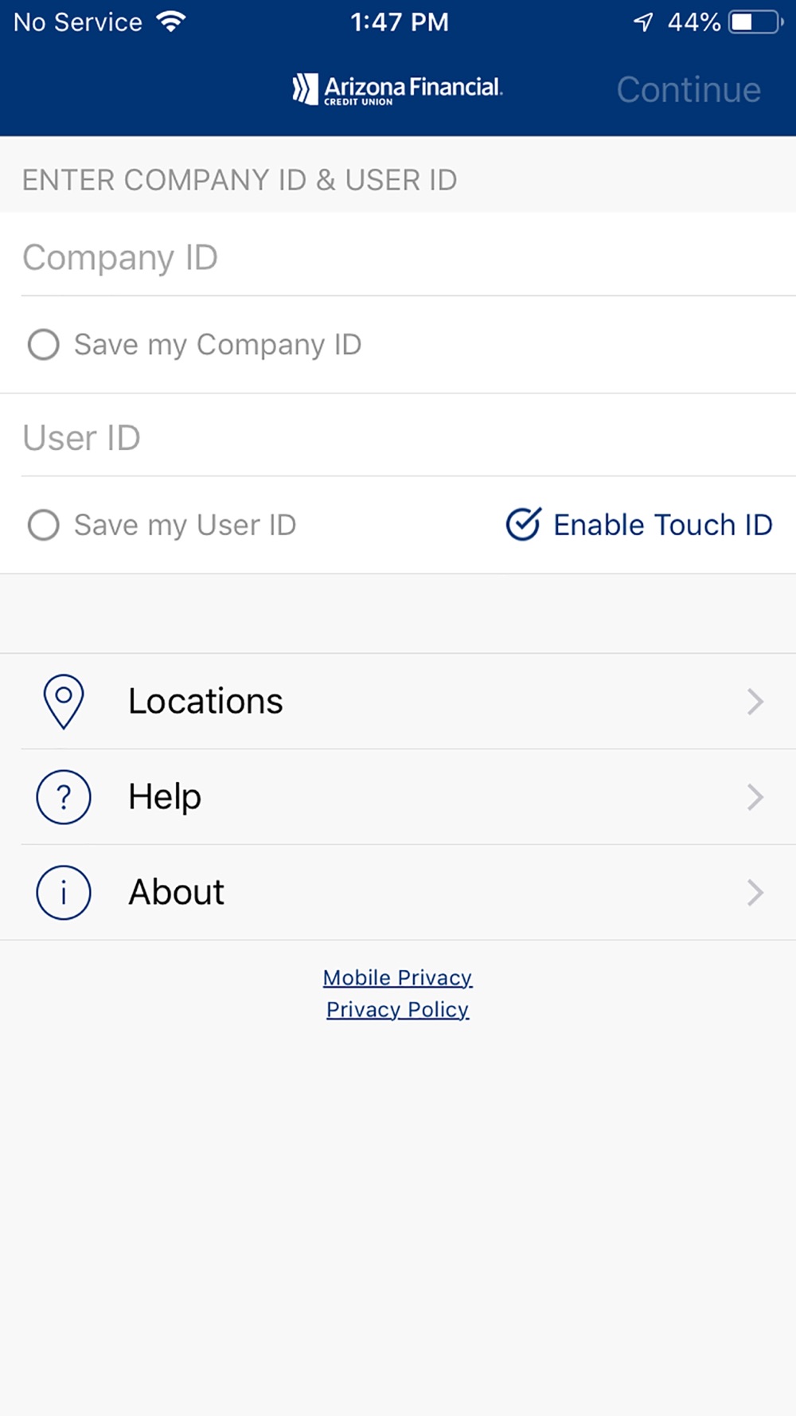Open the Privacy Policy link
Viewport: 796px width, 1416px height.
(397, 1009)
